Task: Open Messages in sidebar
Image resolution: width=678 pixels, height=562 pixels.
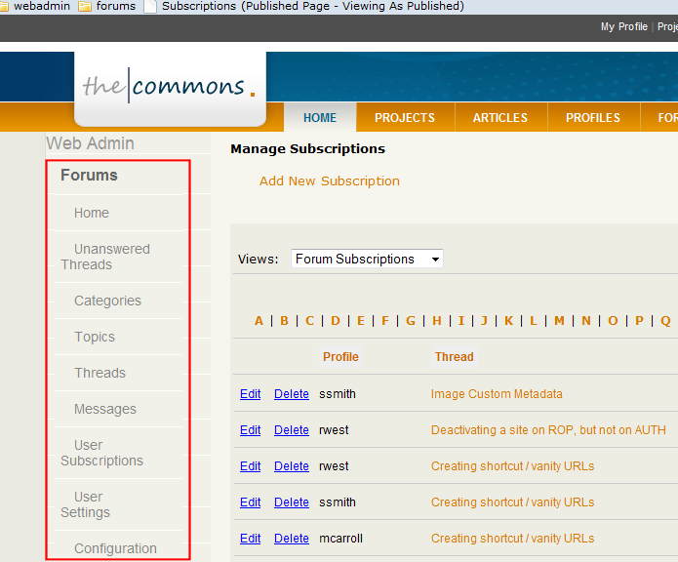Action: pos(105,409)
